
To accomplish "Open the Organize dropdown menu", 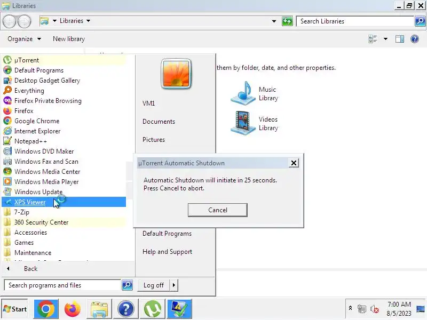I will (x=24, y=39).
